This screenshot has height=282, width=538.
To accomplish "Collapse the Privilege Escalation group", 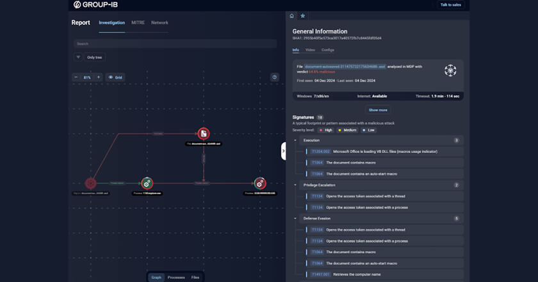I will tap(295, 185).
